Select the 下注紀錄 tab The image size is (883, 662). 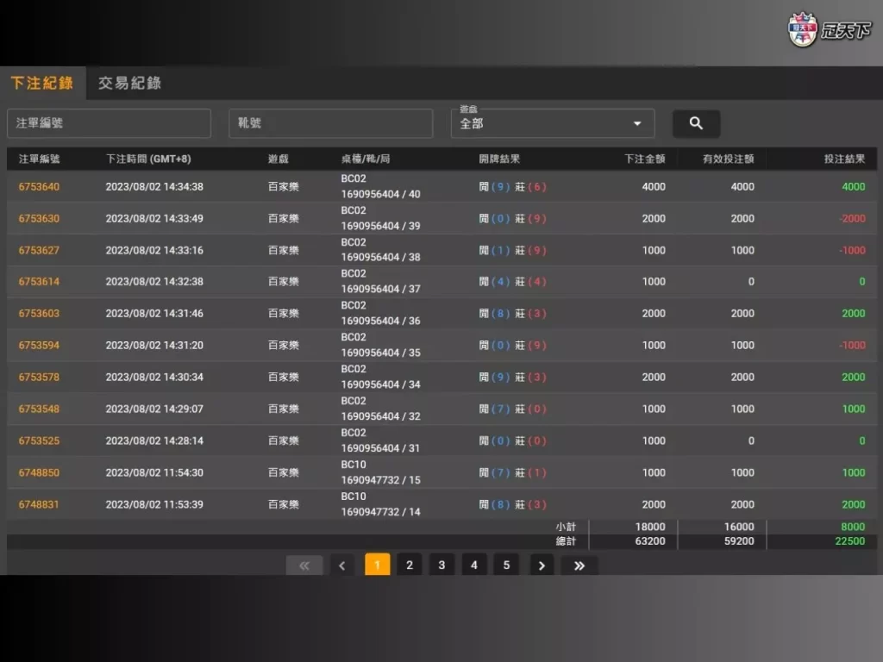click(x=42, y=83)
